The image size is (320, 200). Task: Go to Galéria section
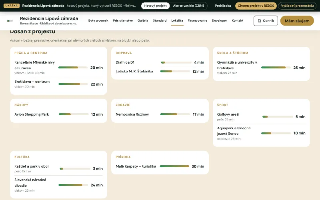143,21
